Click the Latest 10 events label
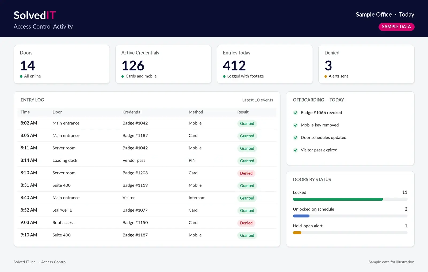Image resolution: width=428 pixels, height=272 pixels. [x=258, y=100]
